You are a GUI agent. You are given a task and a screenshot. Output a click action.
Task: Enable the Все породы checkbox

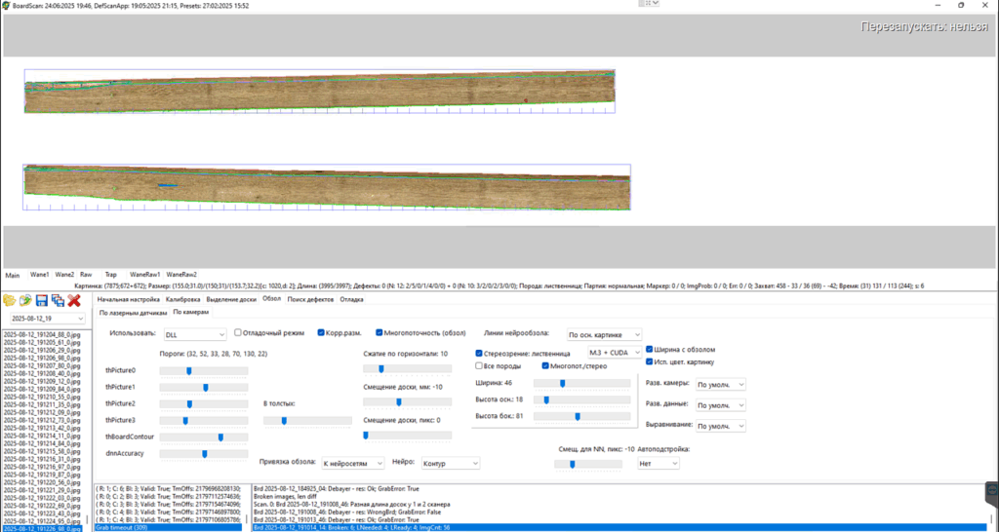(x=479, y=366)
